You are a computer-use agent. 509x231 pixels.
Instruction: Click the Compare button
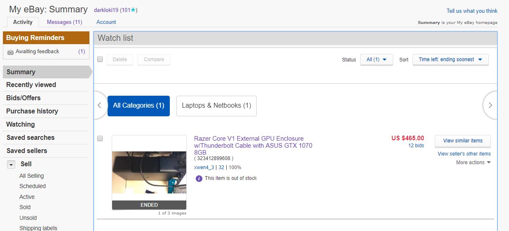click(154, 59)
